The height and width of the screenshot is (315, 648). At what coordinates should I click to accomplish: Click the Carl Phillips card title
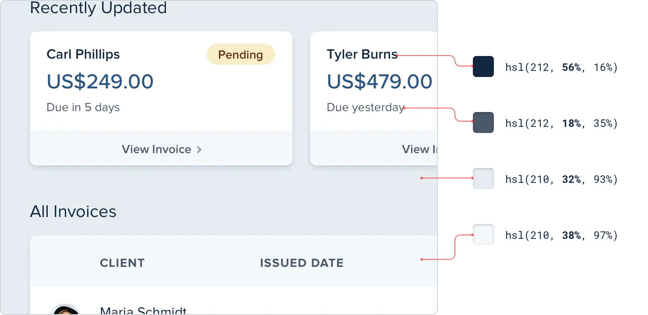tap(83, 54)
